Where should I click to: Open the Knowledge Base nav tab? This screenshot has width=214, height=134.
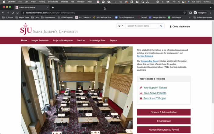[x=97, y=41]
